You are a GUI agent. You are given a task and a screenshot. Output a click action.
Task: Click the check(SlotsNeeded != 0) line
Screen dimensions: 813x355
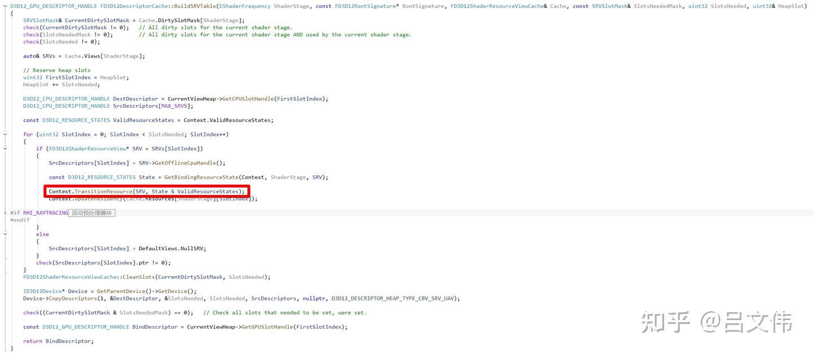[x=62, y=42]
